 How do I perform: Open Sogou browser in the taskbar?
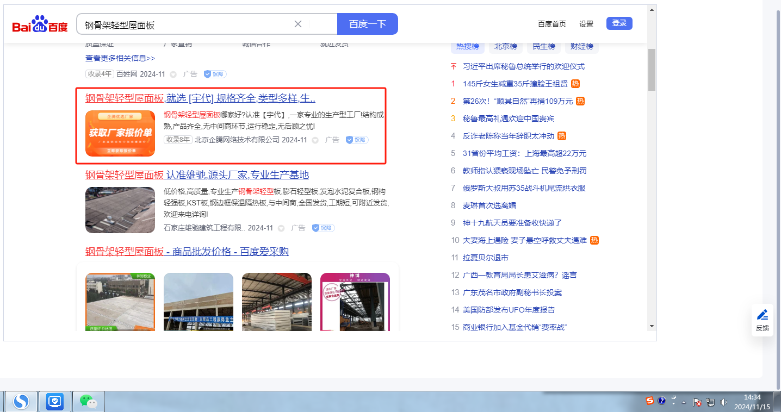click(x=21, y=402)
